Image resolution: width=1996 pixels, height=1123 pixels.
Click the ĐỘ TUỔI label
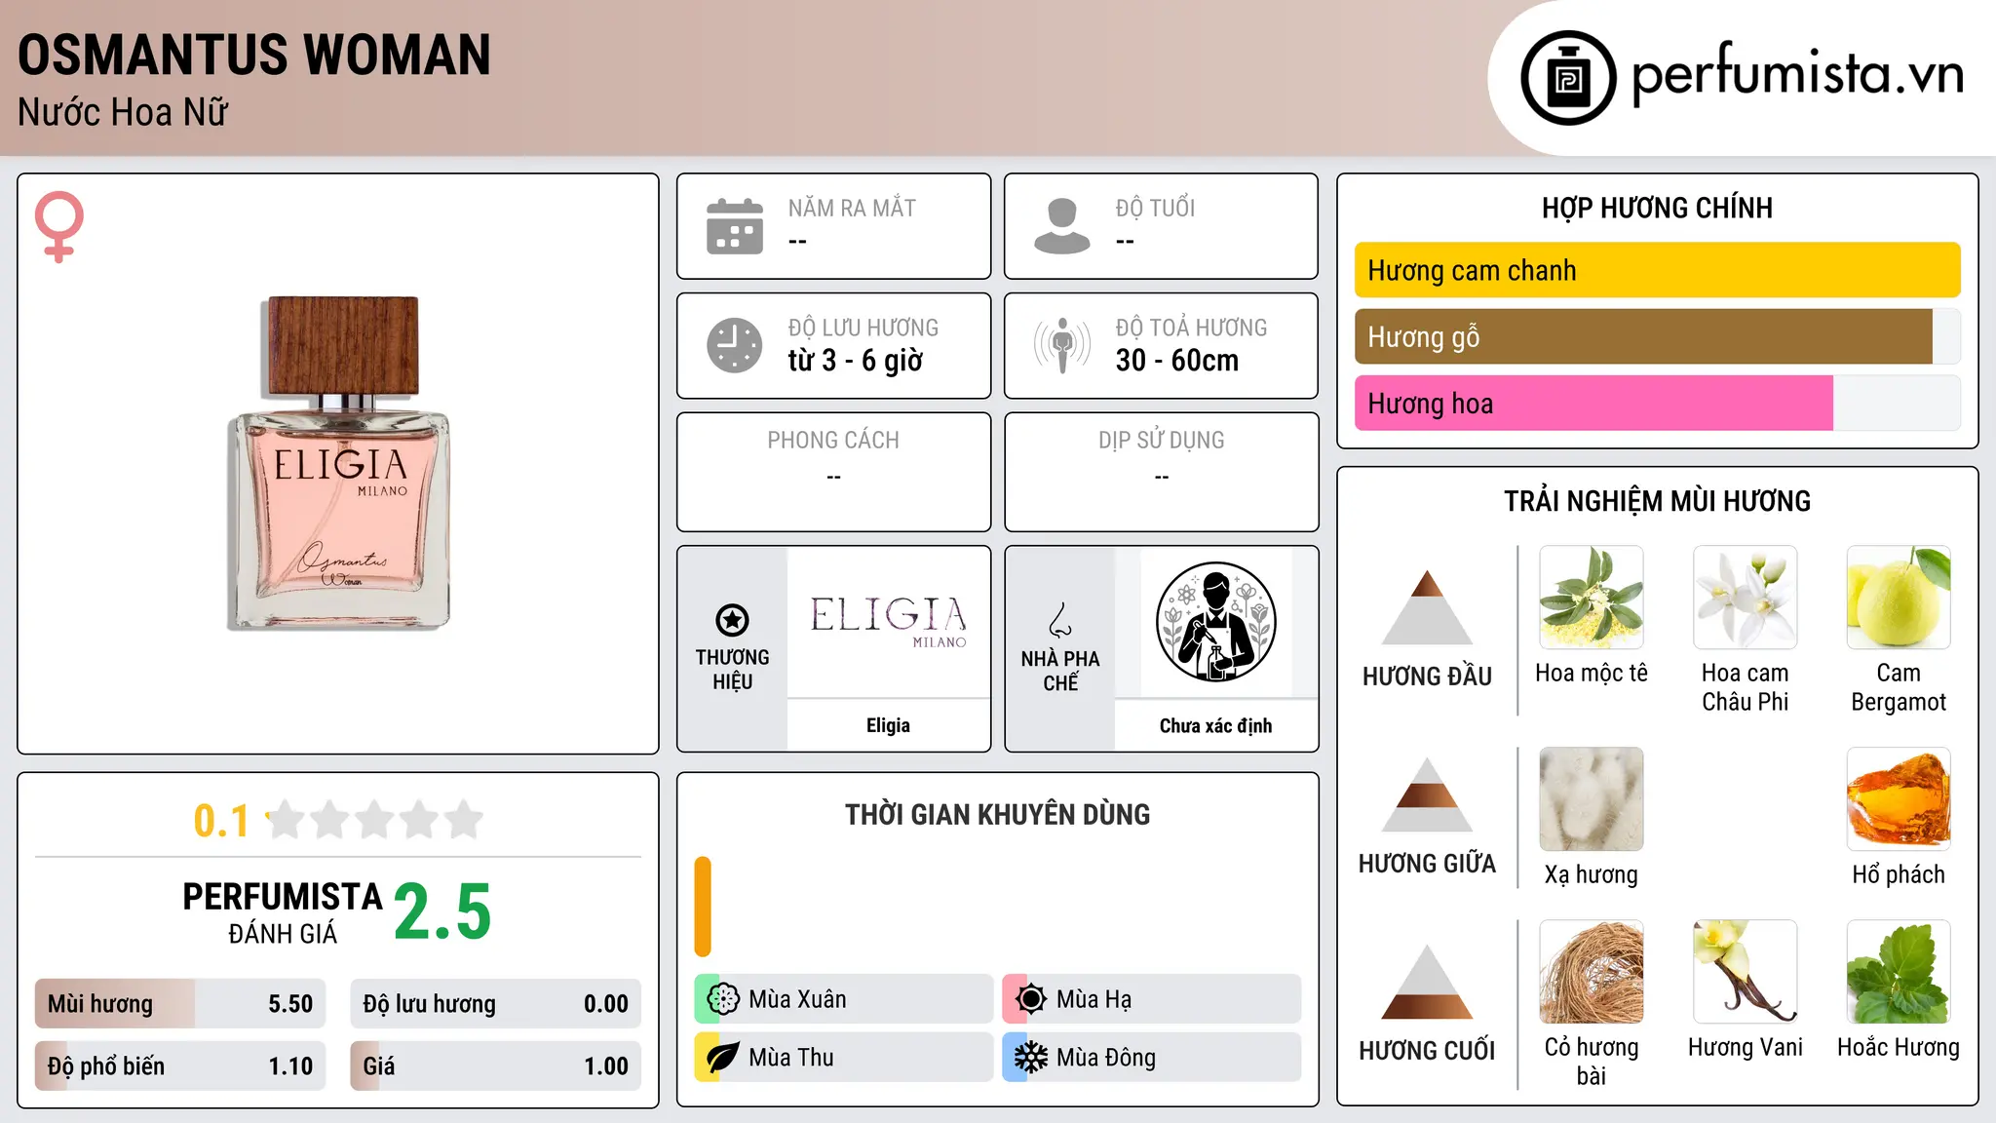[x=1155, y=208]
